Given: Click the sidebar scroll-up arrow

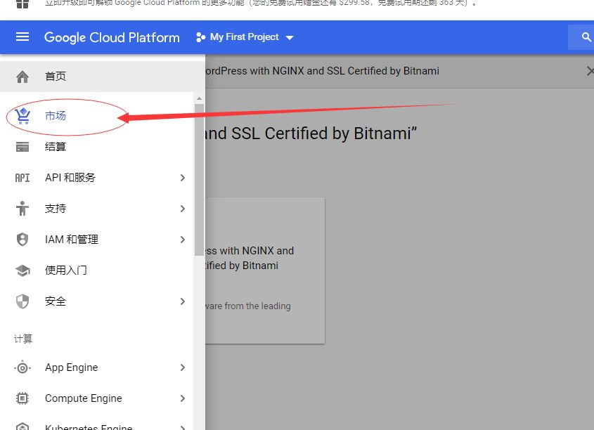Looking at the screenshot, I should 199,98.
